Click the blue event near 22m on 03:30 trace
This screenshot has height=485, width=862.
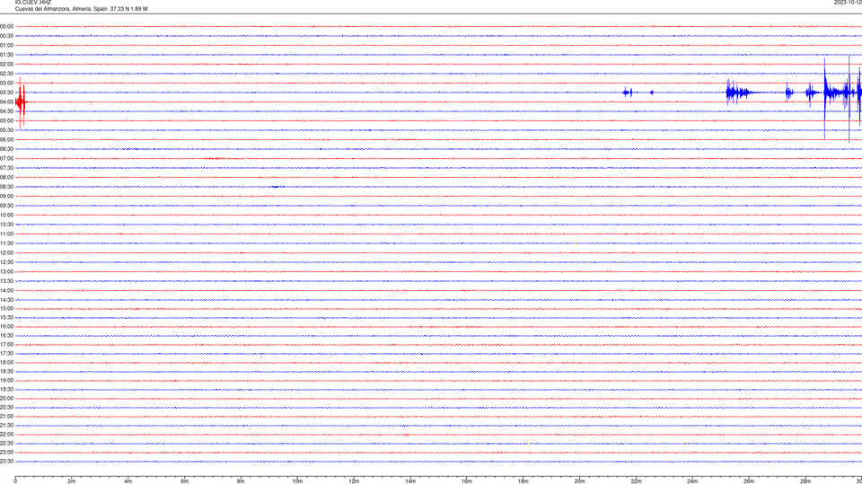tap(628, 93)
